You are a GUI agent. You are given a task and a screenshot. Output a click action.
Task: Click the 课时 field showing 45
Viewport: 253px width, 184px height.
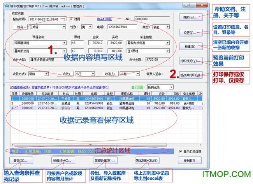(77, 43)
